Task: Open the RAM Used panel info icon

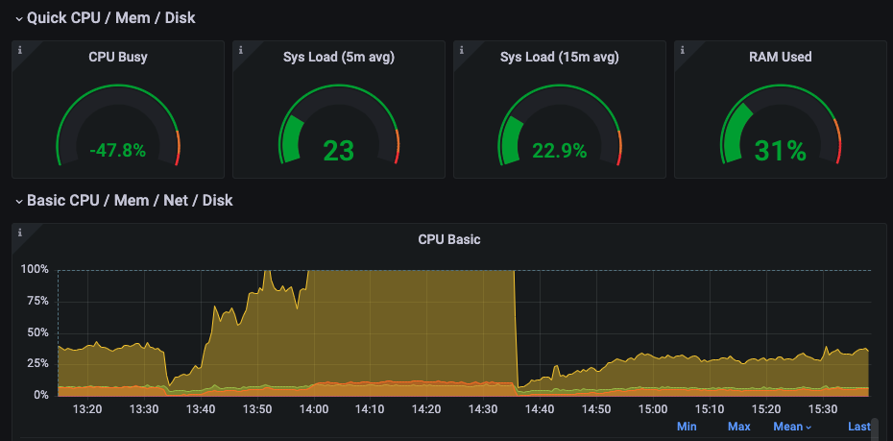Action: (x=683, y=50)
